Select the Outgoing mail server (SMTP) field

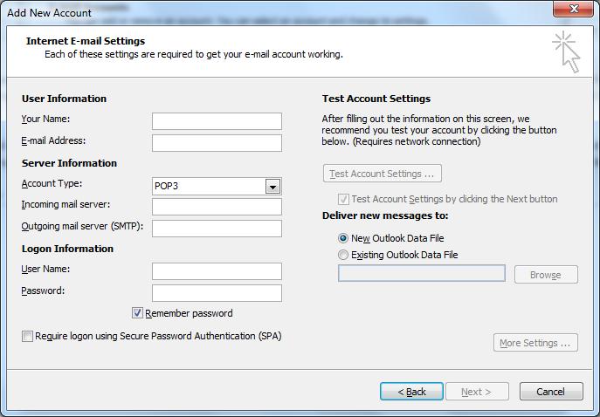pyautogui.click(x=217, y=229)
